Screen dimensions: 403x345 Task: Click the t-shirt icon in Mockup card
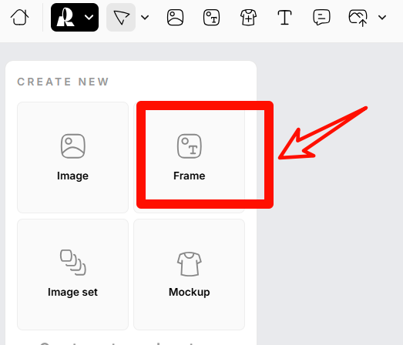190,264
